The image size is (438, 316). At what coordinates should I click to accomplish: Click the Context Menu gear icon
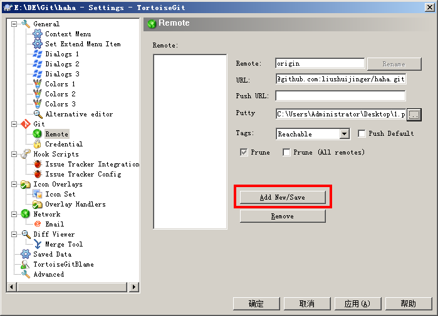tap(38, 34)
